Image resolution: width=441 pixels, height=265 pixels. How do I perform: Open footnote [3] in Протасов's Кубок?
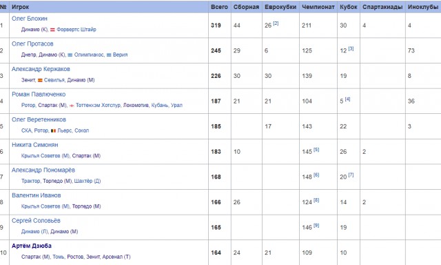(351, 49)
